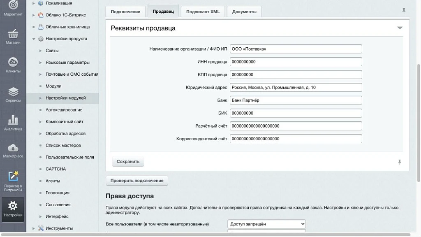This screenshot has height=237, width=421.
Task: Open the Геолокация tree item
Action: tap(58, 193)
